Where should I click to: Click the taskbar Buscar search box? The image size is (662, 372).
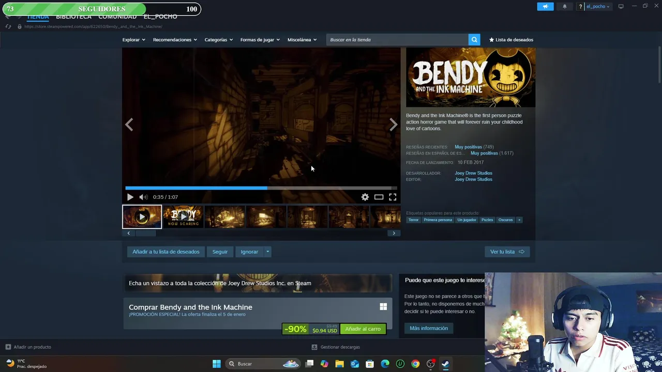264,364
